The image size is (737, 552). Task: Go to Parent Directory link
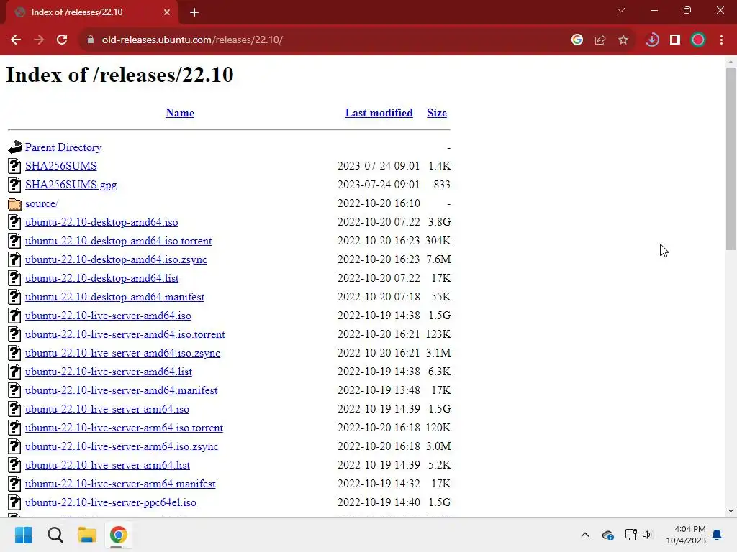point(63,147)
